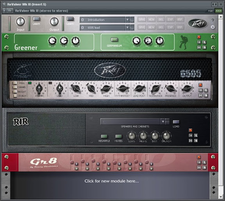Click the first T button on the Gr8 equalizer
The image size is (225, 201).
coord(77,164)
